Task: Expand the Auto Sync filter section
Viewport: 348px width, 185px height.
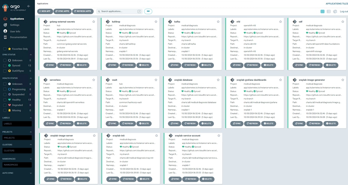Action: [x=30, y=173]
